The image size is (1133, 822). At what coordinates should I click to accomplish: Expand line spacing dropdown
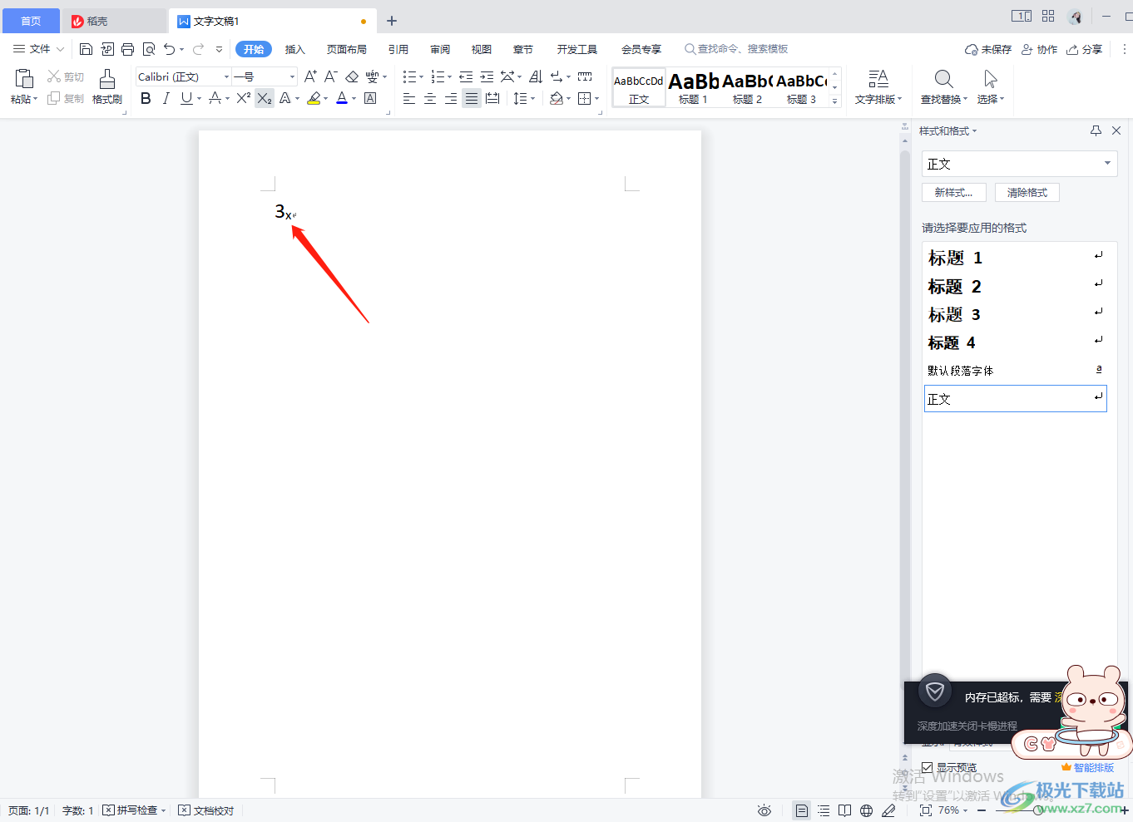point(533,99)
